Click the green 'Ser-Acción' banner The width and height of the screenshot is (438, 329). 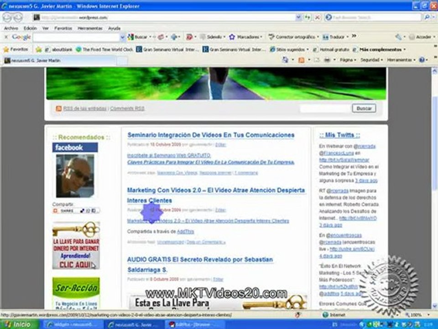[76, 293]
